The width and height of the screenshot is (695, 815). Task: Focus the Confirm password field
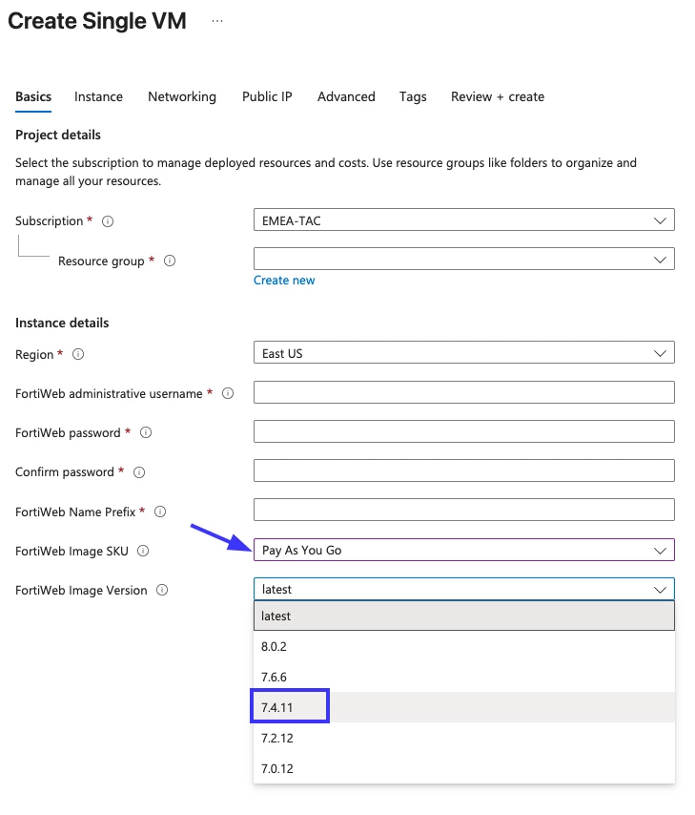pos(464,470)
